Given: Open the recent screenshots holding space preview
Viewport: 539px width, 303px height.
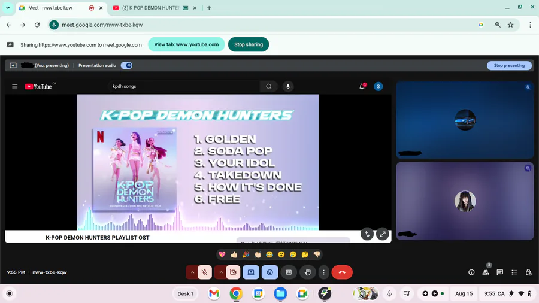Looking at the screenshot, I should (366, 294).
